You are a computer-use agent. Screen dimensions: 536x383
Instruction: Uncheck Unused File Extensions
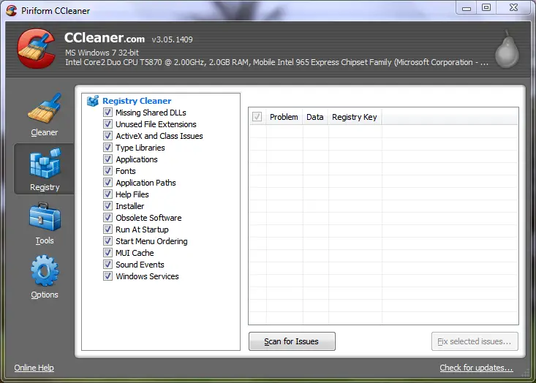tap(107, 124)
